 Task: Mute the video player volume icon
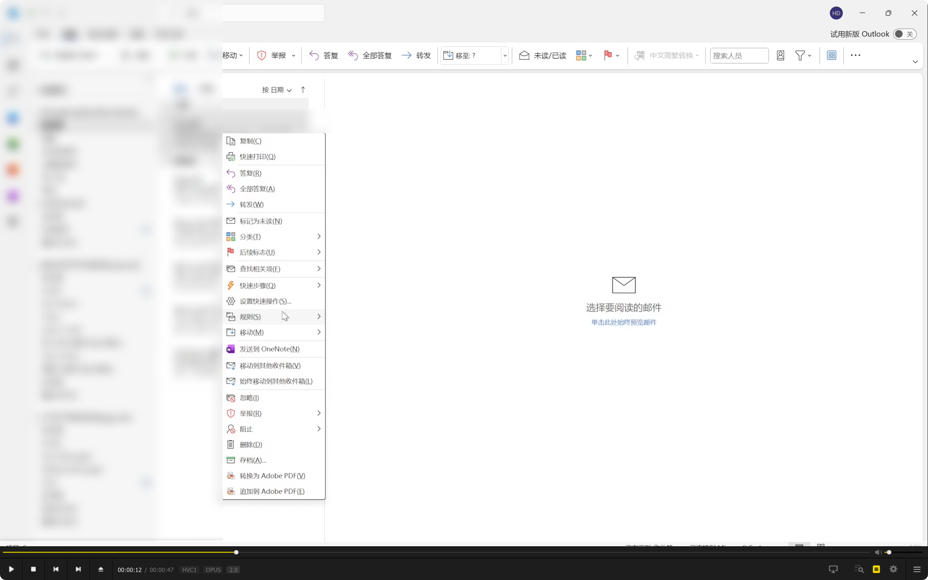tap(877, 552)
